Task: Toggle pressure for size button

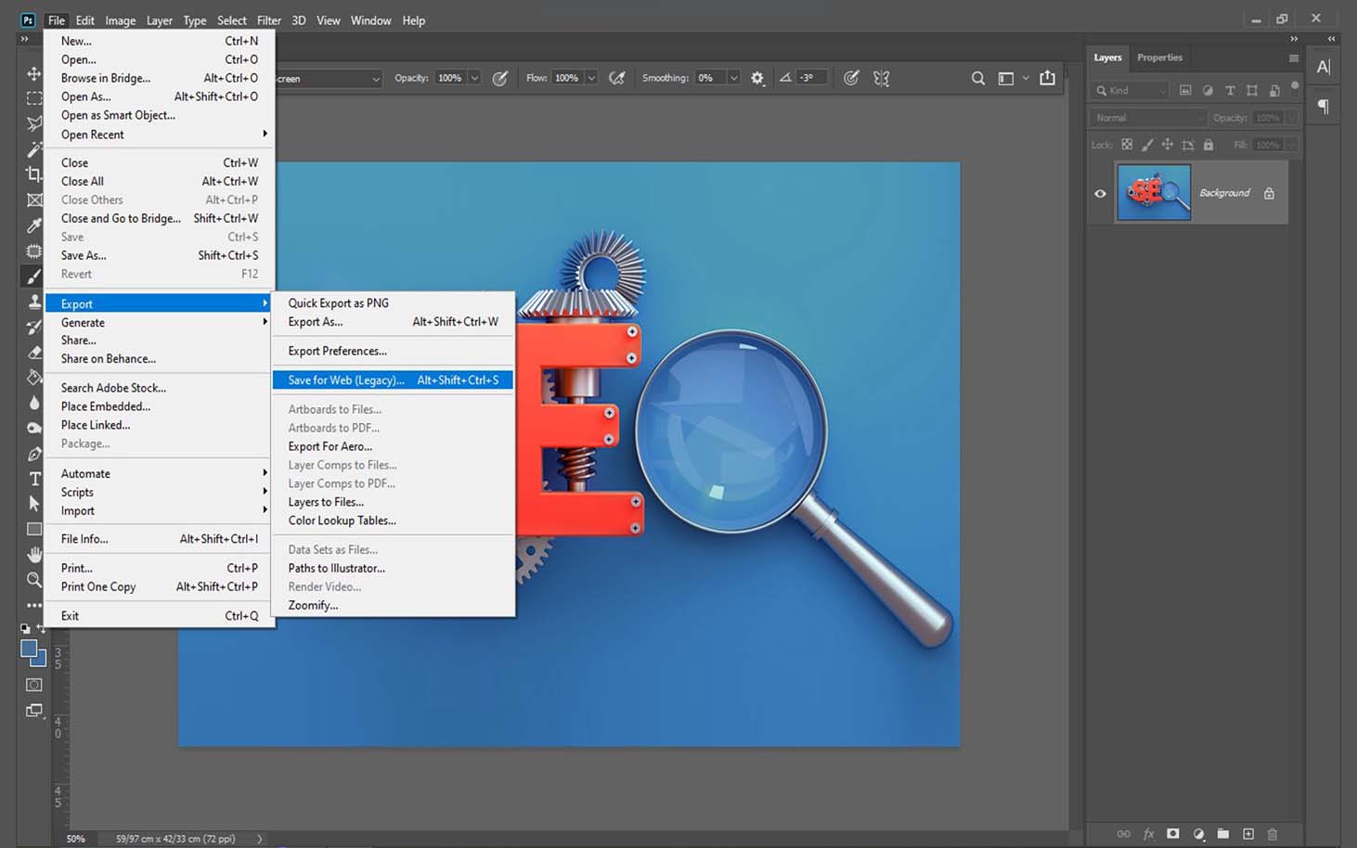Action: pos(851,78)
